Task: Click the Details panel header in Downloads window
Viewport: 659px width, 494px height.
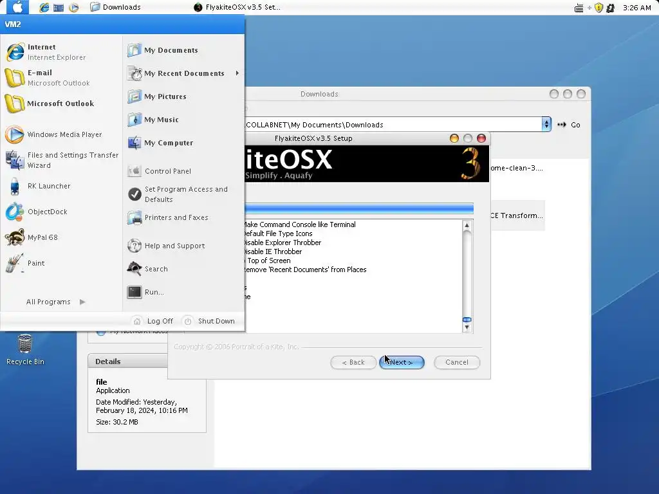Action: pos(128,361)
